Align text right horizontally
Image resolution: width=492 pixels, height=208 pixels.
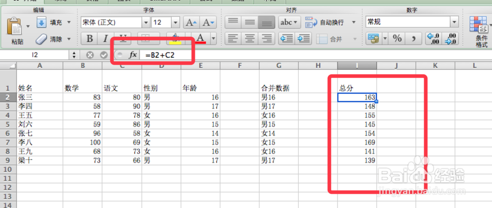tap(266, 39)
